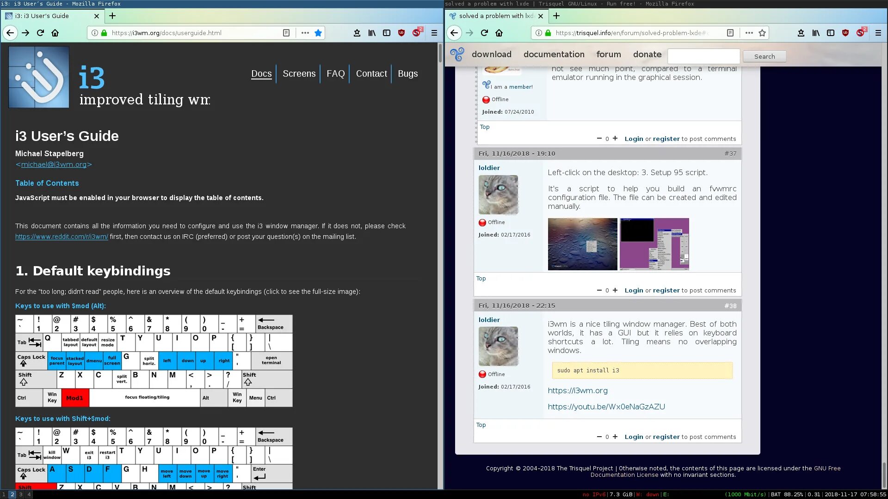
Task: Open the Screens page in i3 navigation
Action: coord(299,73)
